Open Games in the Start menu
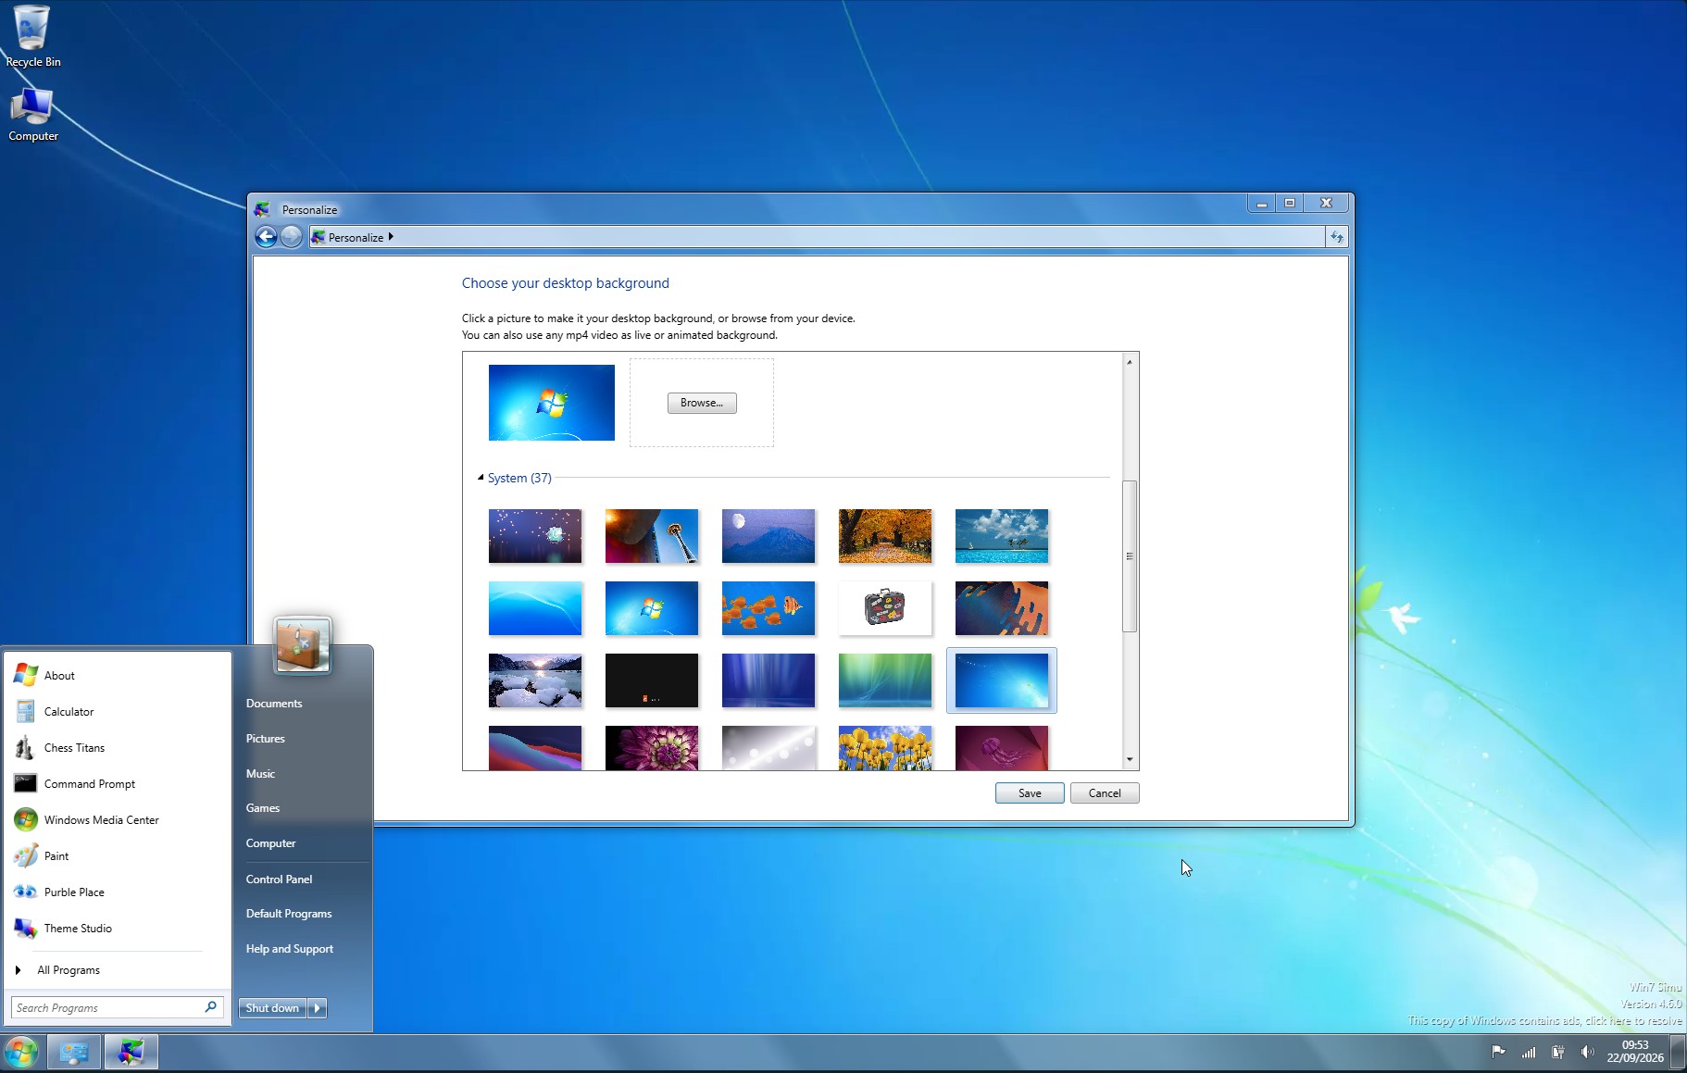The width and height of the screenshot is (1687, 1073). (x=263, y=807)
